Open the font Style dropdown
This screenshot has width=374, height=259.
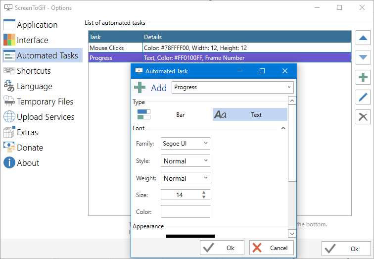pos(186,161)
